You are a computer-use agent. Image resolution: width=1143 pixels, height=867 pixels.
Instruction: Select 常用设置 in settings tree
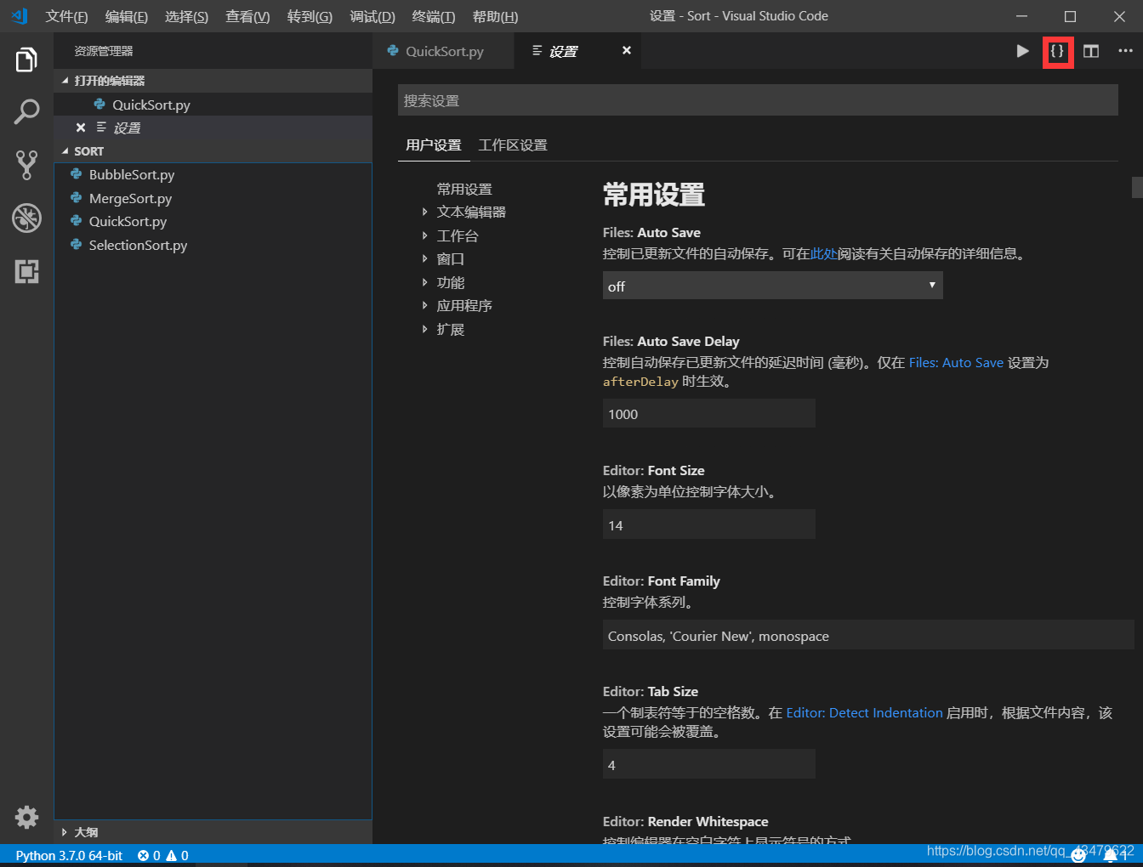tap(464, 189)
